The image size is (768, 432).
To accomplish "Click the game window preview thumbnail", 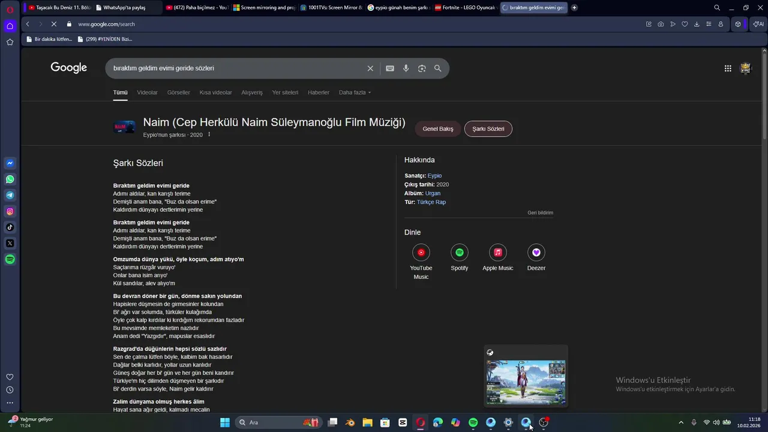I will click(x=526, y=382).
